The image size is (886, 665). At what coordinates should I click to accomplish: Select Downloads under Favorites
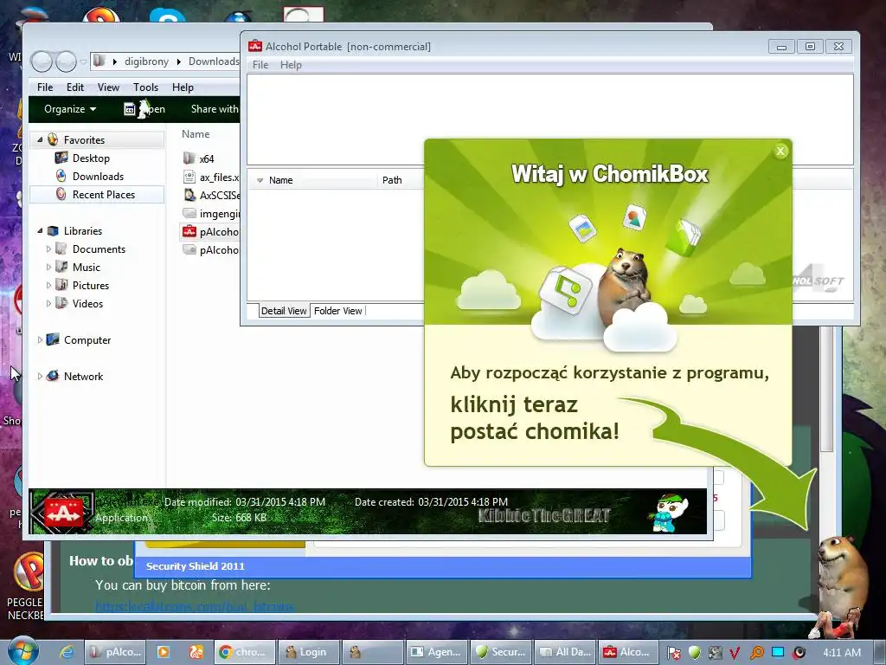(x=98, y=177)
